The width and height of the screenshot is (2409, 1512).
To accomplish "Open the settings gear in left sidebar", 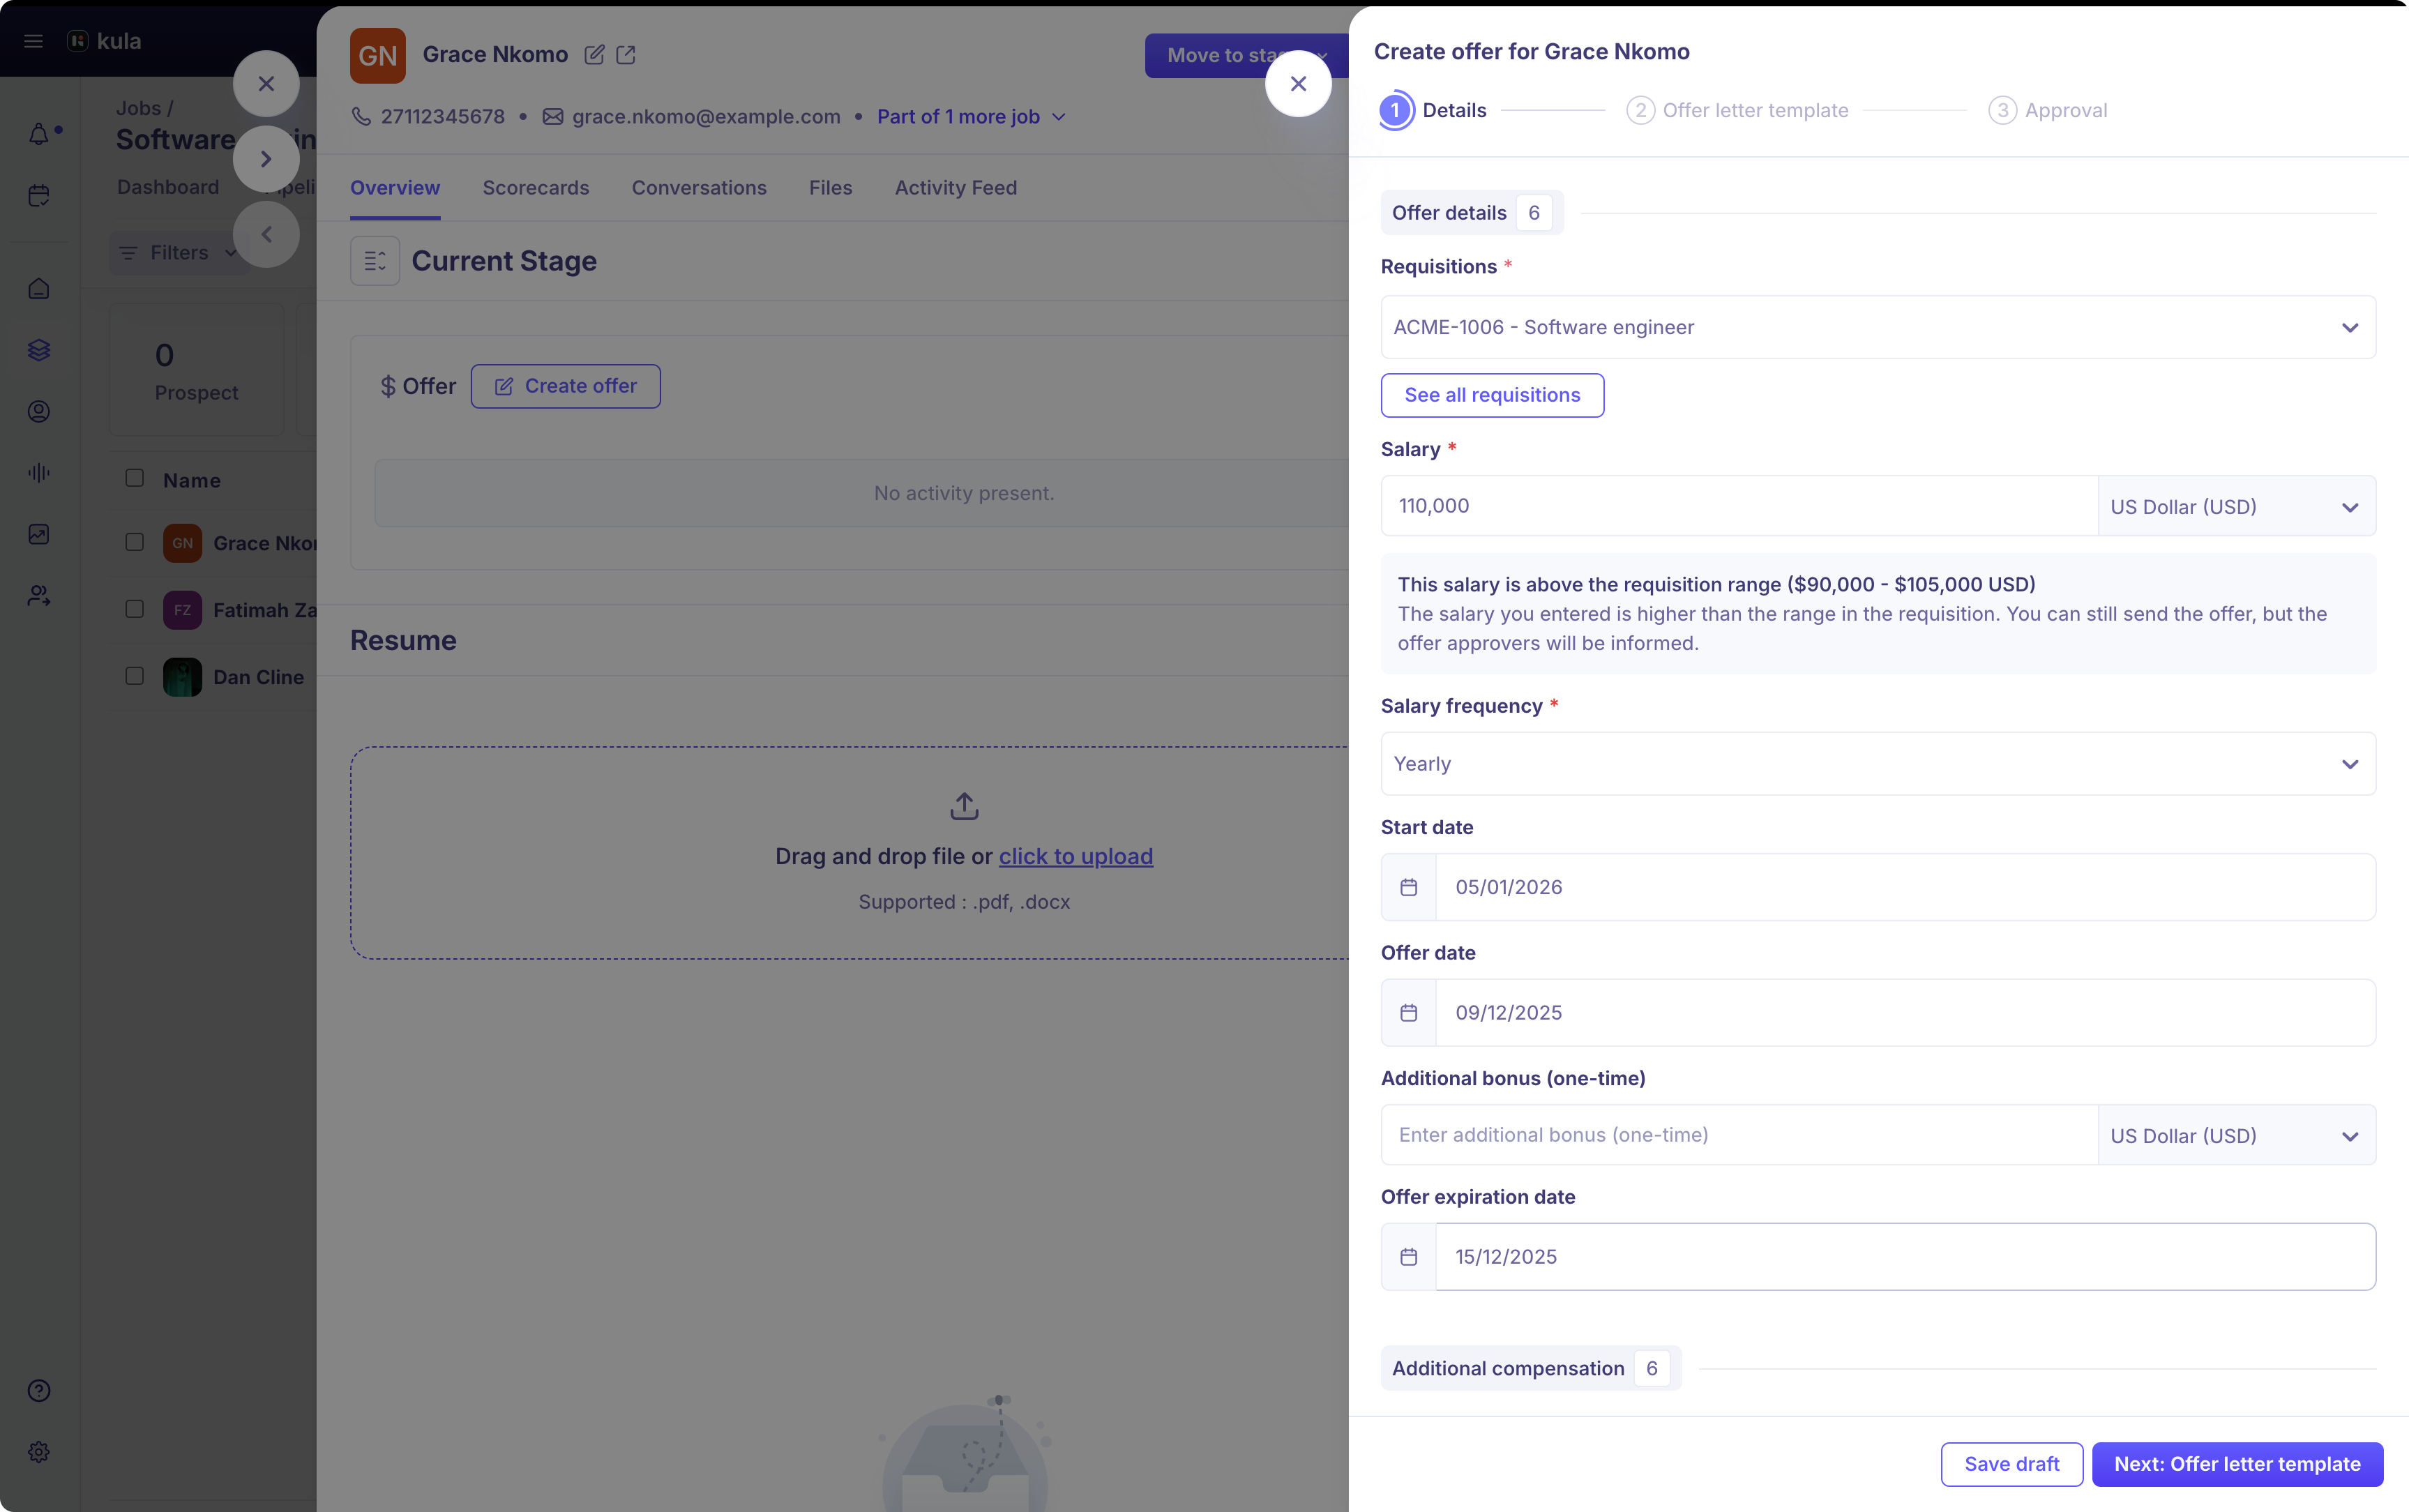I will 39,1451.
